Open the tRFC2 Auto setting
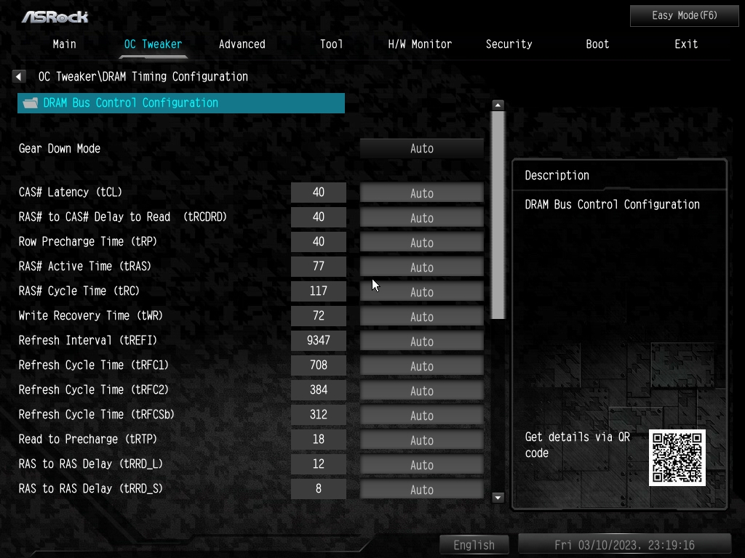This screenshot has height=558, width=745. (x=422, y=390)
